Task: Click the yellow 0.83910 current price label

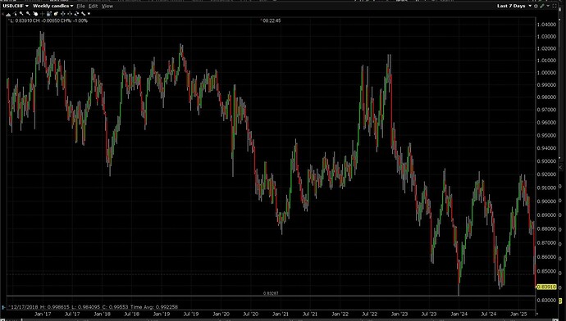Action: [546, 287]
